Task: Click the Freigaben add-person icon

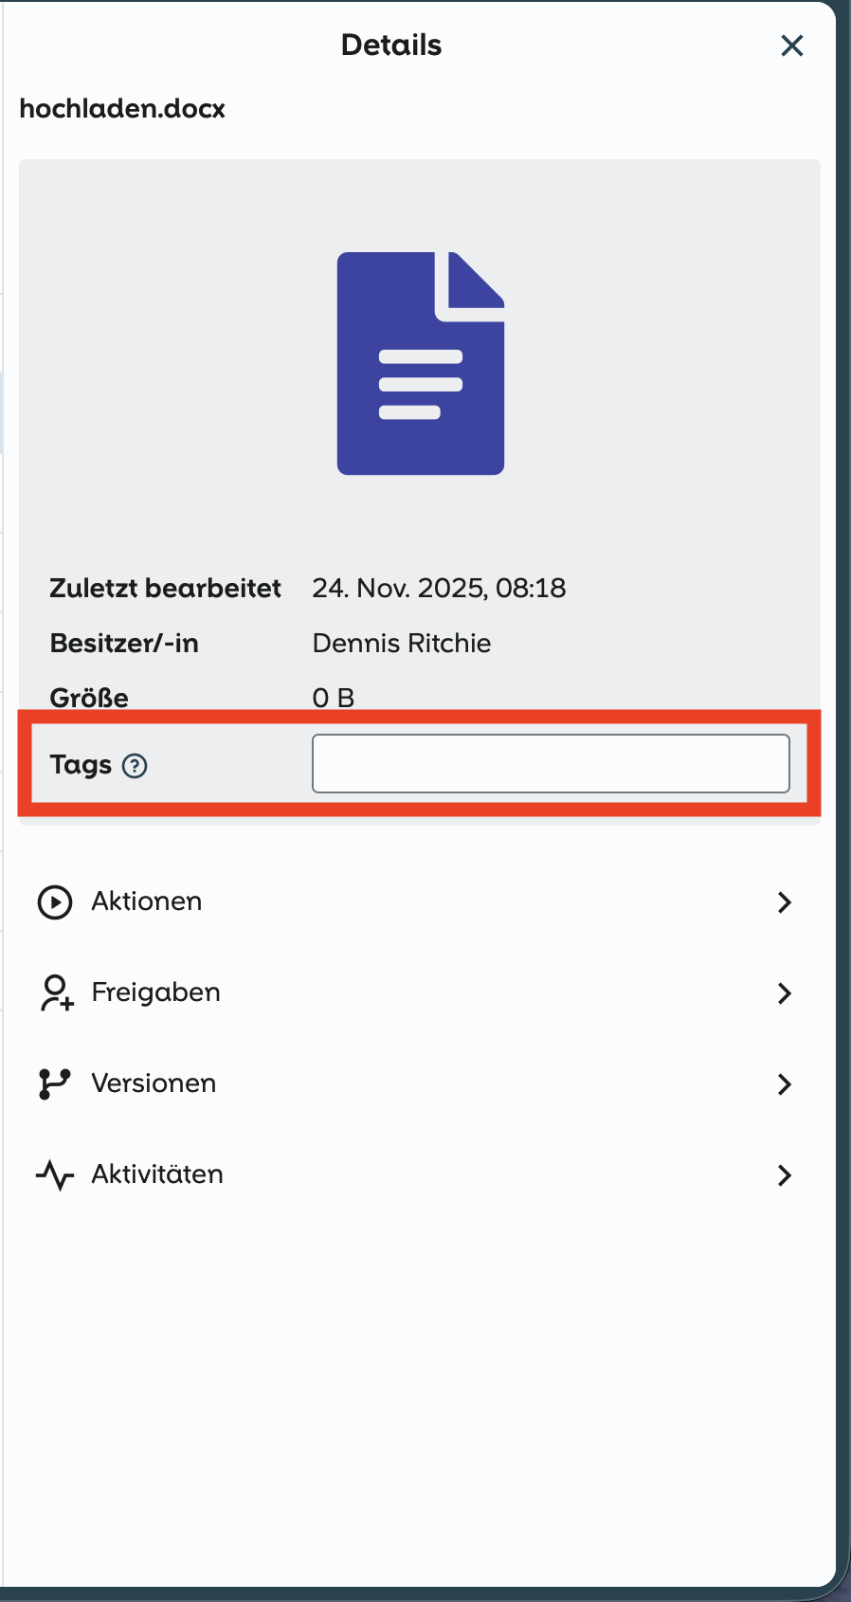Action: 56,992
